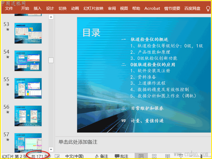Open the 百度网盘 tab

[192, 8]
